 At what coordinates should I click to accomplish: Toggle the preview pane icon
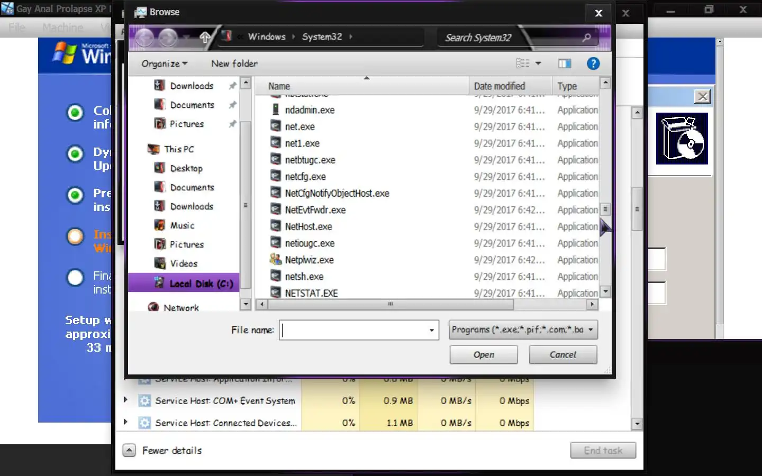pyautogui.click(x=565, y=63)
